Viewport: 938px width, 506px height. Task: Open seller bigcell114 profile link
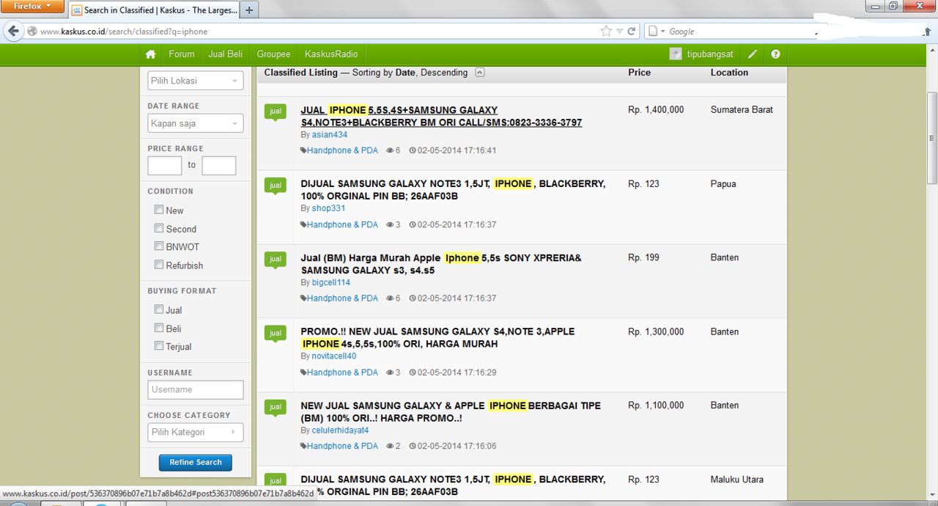tap(331, 282)
